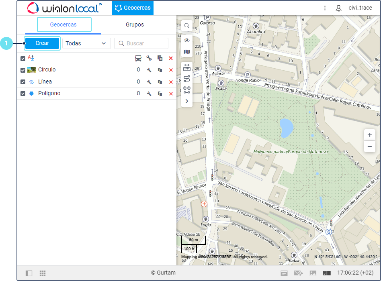Uncheck the Círculo geofence checkbox

click(x=23, y=70)
